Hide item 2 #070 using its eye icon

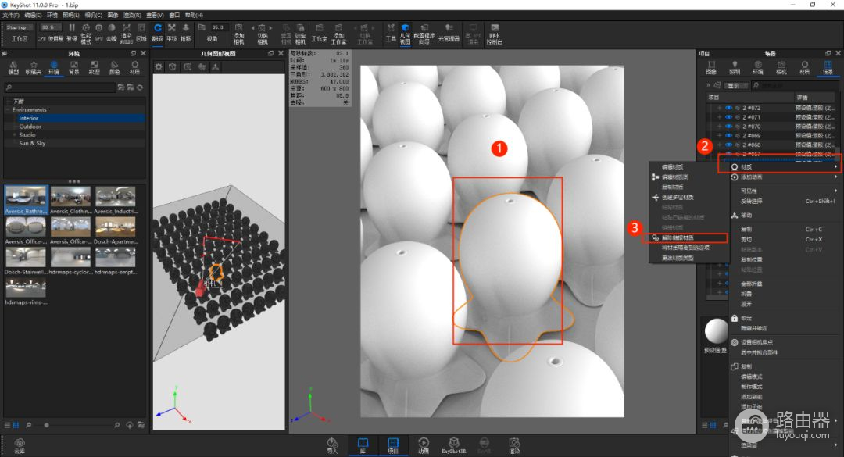coord(728,127)
